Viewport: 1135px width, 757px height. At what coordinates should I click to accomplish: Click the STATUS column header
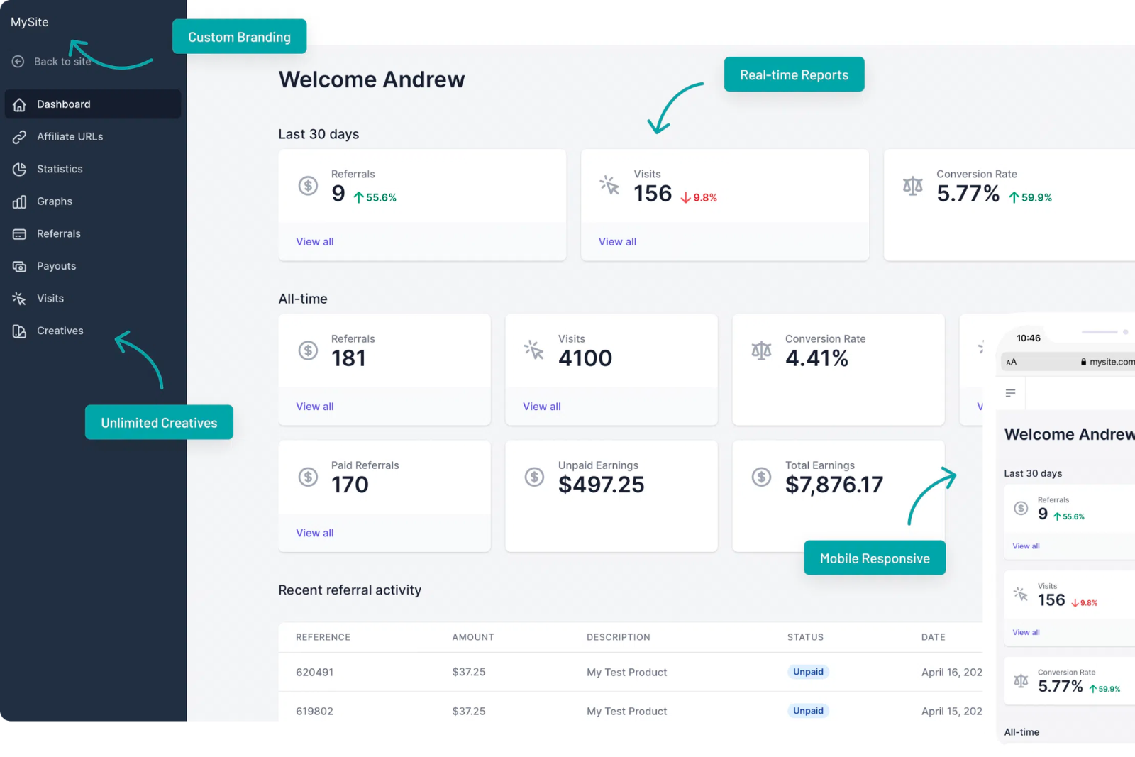(x=805, y=637)
